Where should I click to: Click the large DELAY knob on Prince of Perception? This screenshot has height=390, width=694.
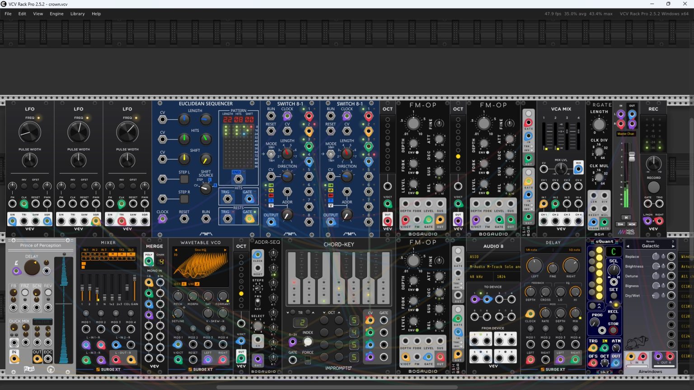[x=32, y=267]
